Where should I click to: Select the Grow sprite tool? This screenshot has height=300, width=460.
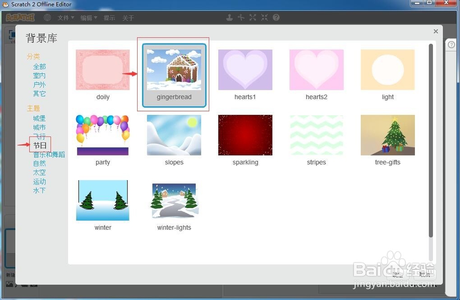click(x=253, y=17)
